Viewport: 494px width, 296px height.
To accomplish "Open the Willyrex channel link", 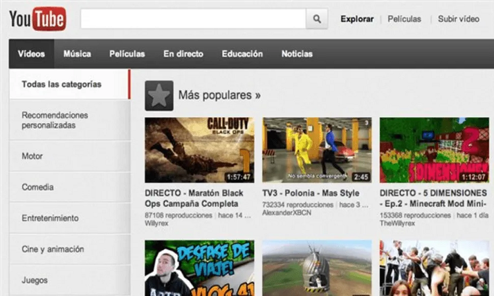I will pyautogui.click(x=157, y=224).
